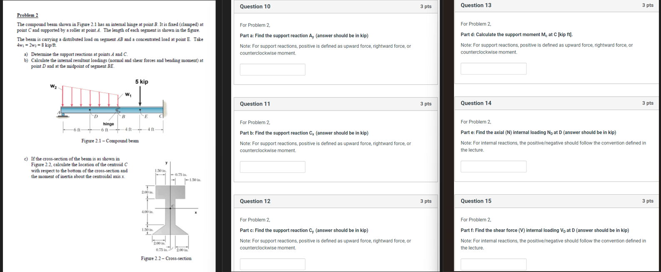This screenshot has height=272, width=661.
Task: Click the "3 pts" label for Question 11
Action: pyautogui.click(x=426, y=104)
